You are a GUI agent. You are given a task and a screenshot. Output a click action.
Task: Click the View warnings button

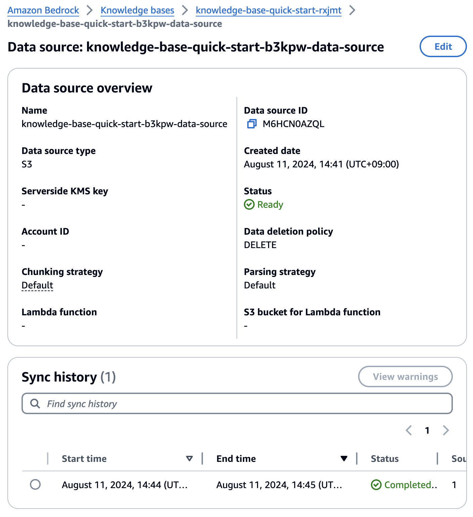[x=405, y=376]
